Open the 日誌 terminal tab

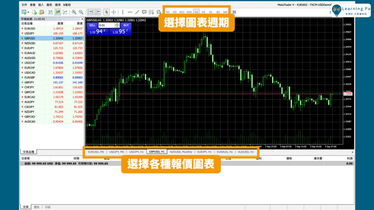[x=48, y=207]
